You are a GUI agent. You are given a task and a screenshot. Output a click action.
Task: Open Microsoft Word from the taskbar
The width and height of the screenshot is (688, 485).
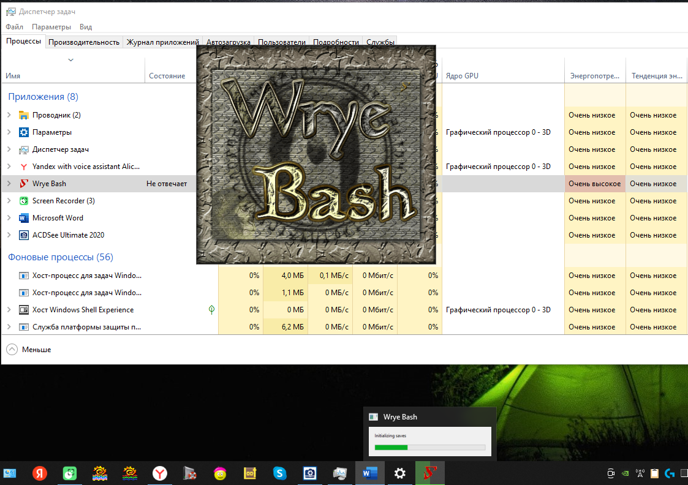pos(370,473)
